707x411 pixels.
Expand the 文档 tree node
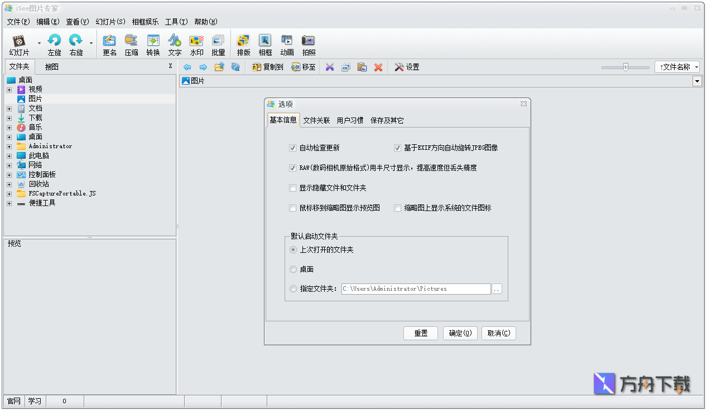[9, 109]
